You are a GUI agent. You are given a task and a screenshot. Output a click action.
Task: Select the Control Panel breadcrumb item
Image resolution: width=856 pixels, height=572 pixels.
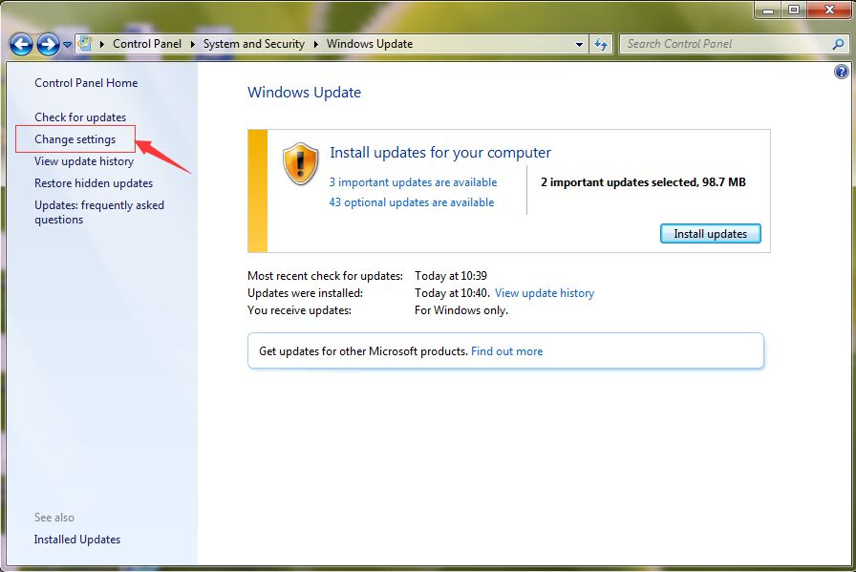click(146, 44)
